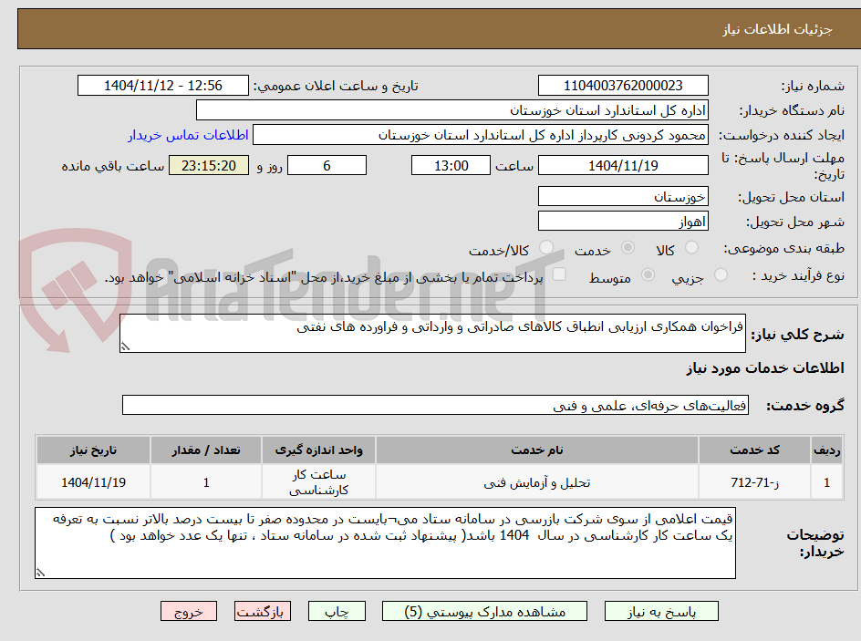
Task: Click the گروه خدمت field
Action: [435, 405]
